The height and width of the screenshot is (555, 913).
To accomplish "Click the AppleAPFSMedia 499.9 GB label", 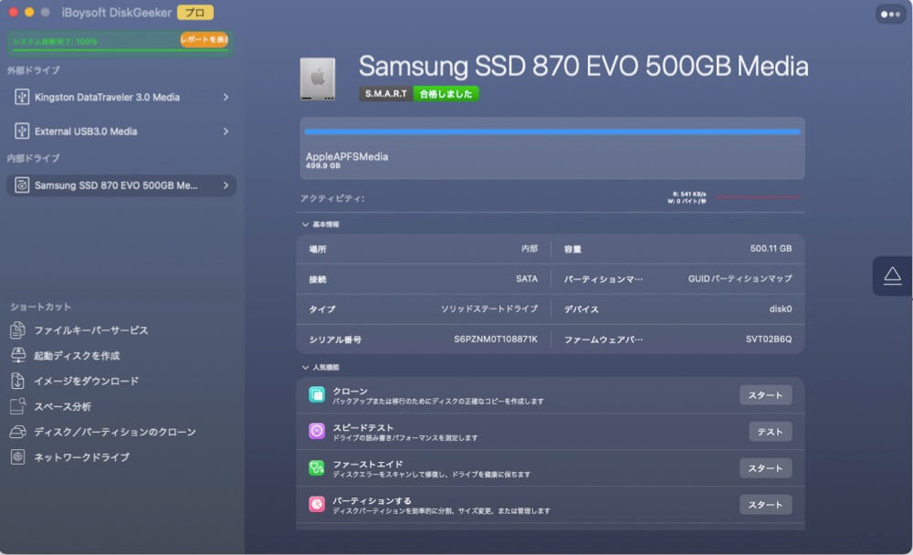I will pyautogui.click(x=346, y=160).
